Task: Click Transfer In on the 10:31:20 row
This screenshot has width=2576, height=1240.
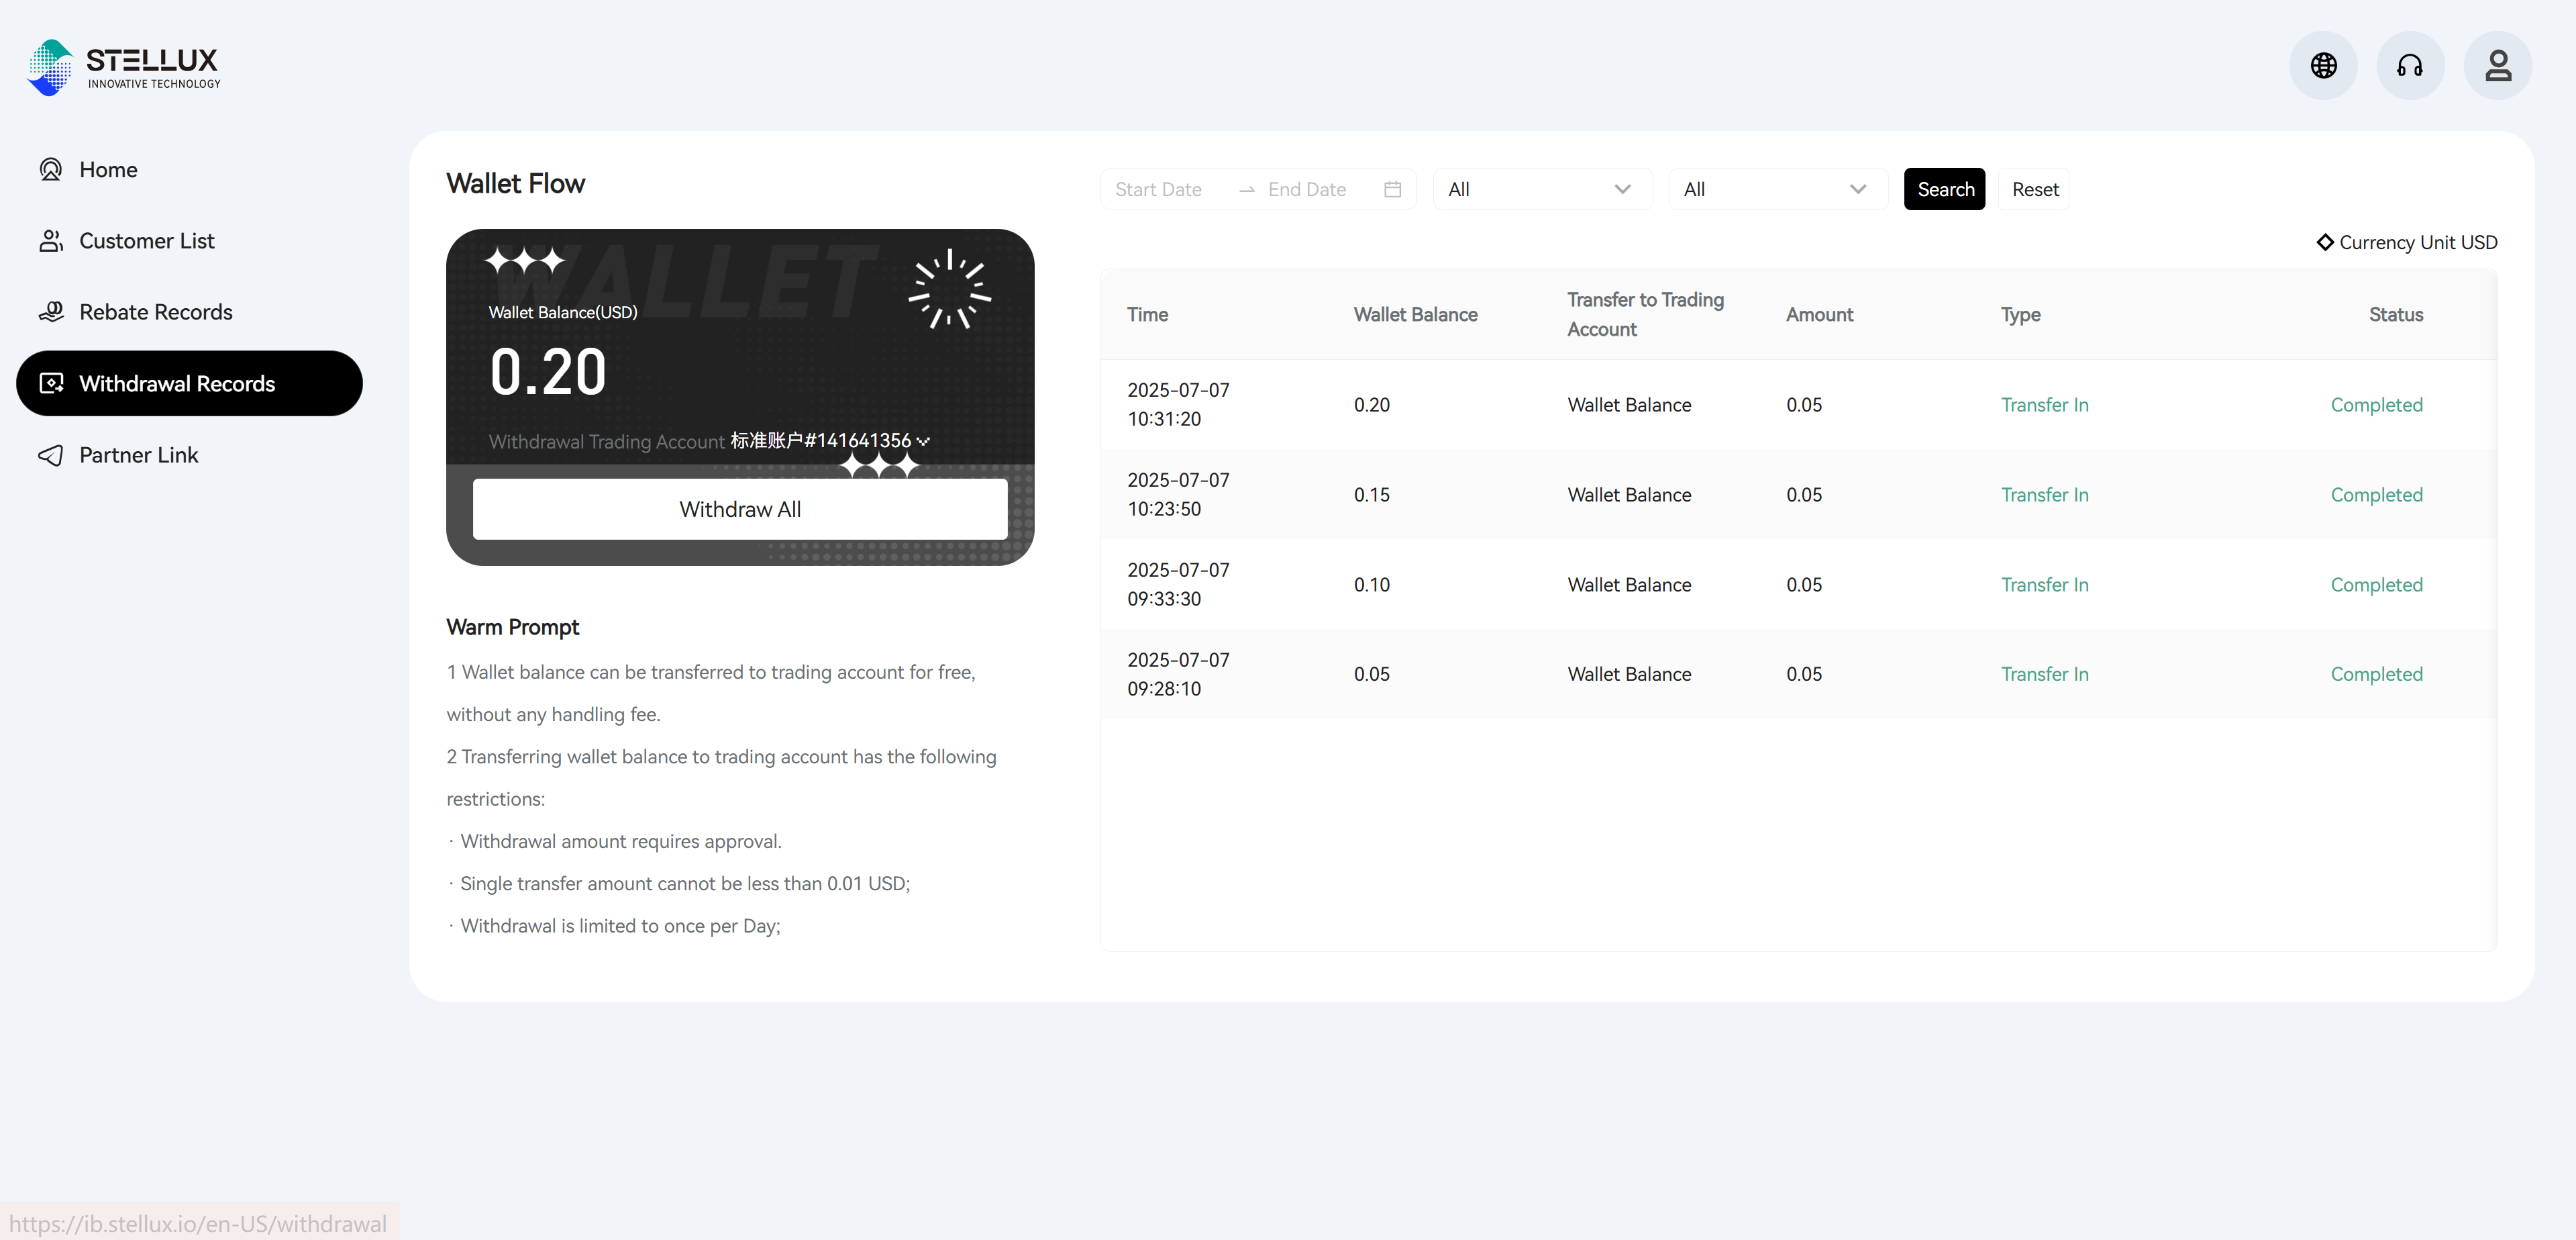Action: 2044,404
